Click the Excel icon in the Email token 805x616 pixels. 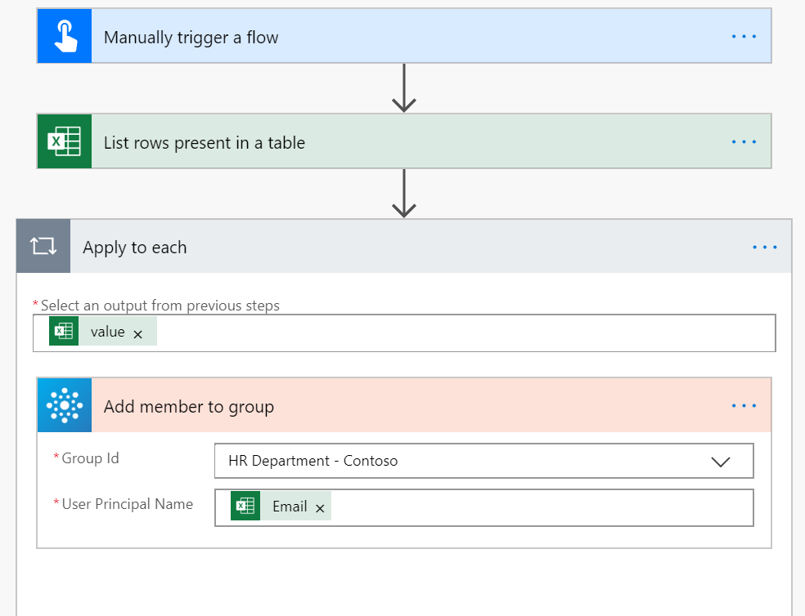tap(245, 507)
